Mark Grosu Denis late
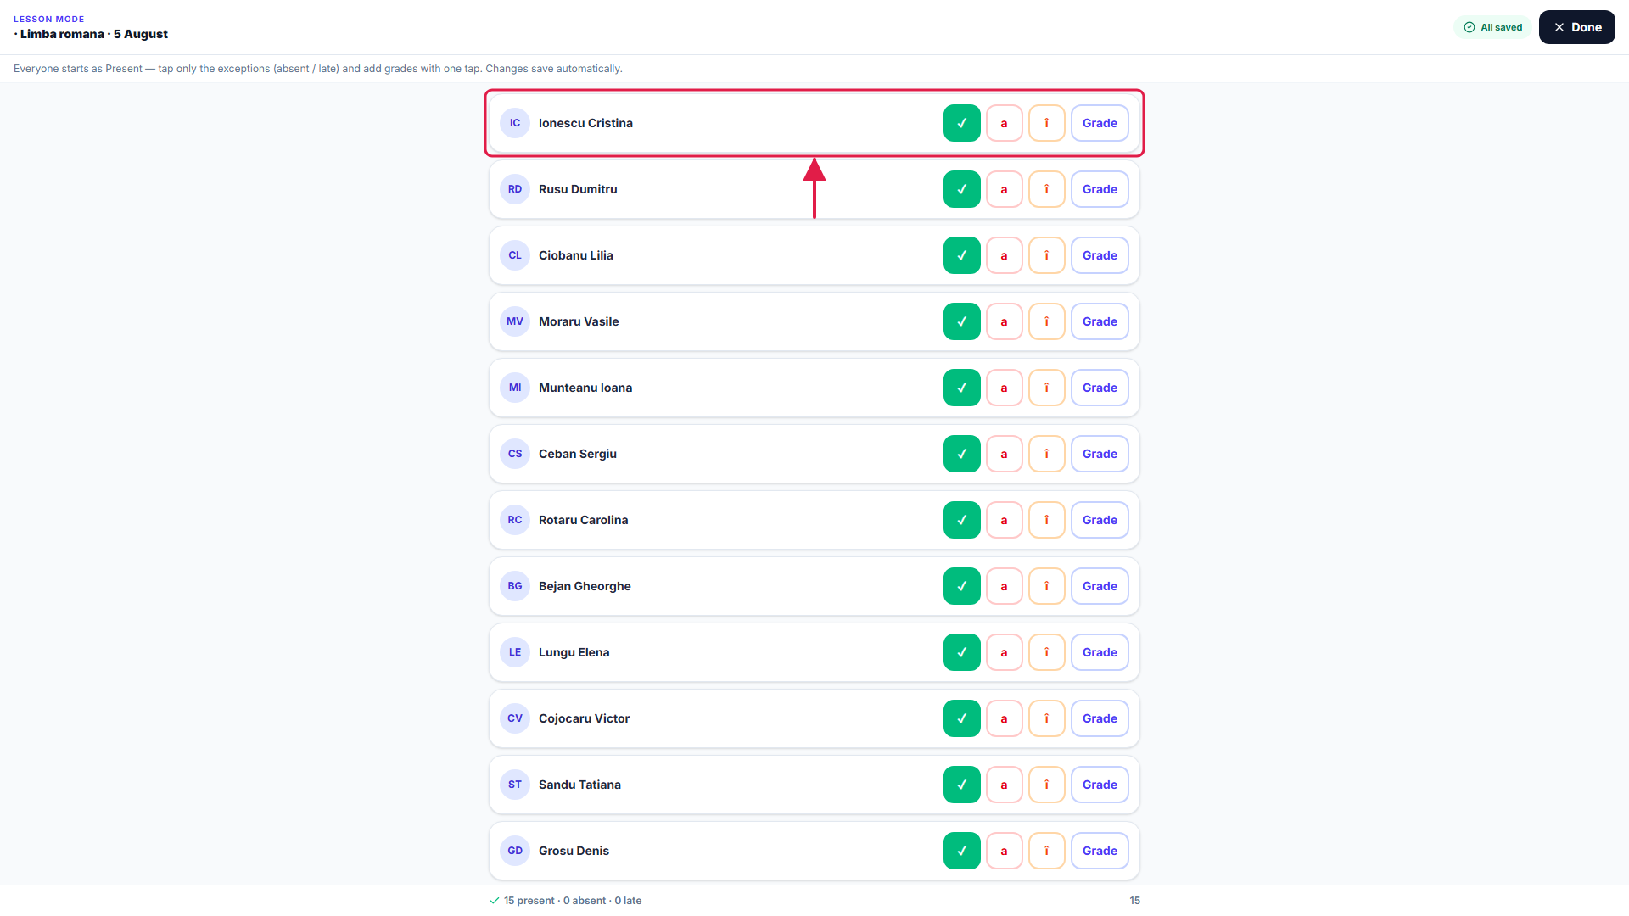 [x=1046, y=851]
